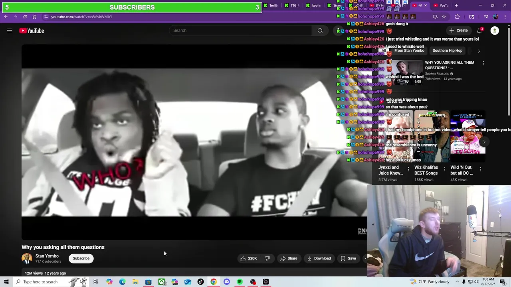Open Spotify from taskbar
511x287 pixels.
pyautogui.click(x=240, y=282)
